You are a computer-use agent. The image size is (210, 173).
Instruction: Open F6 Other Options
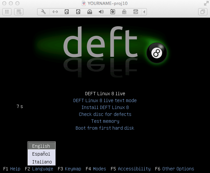175,169
